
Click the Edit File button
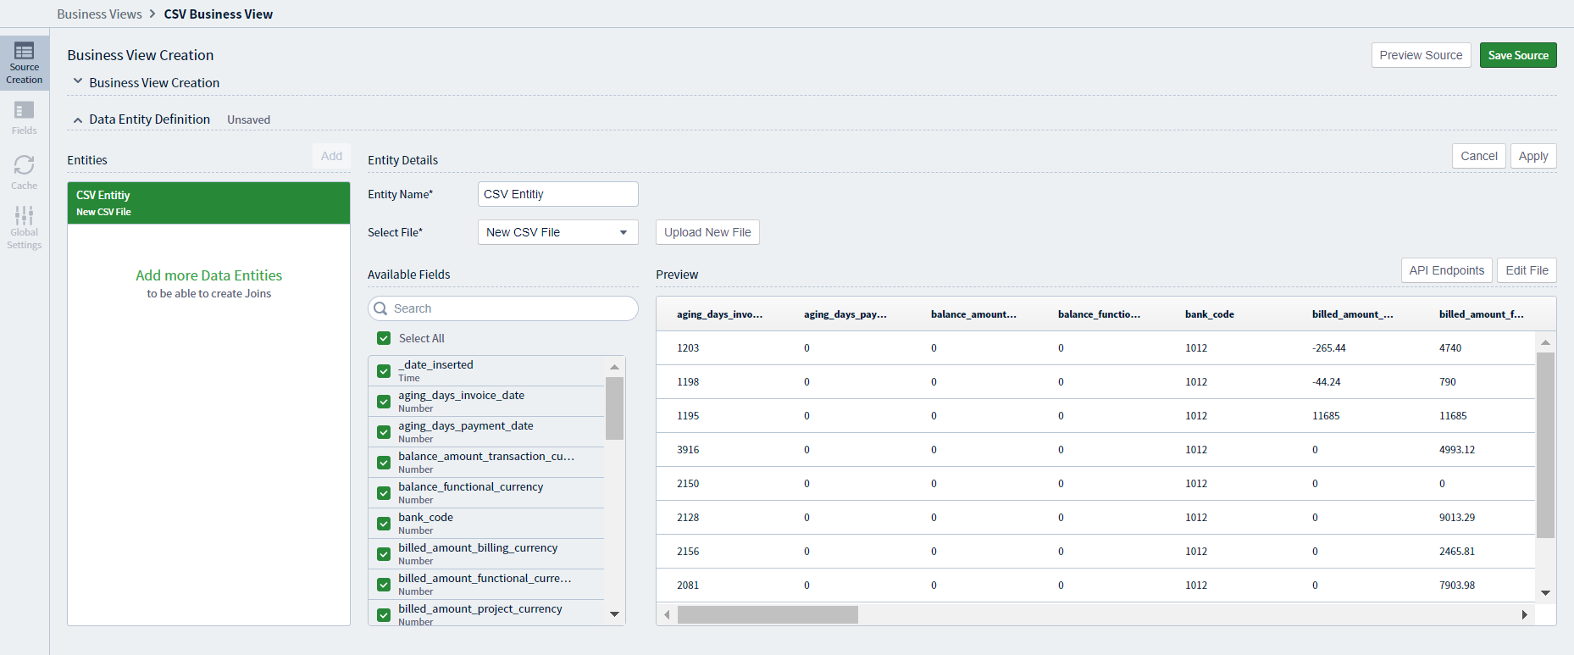coord(1527,270)
